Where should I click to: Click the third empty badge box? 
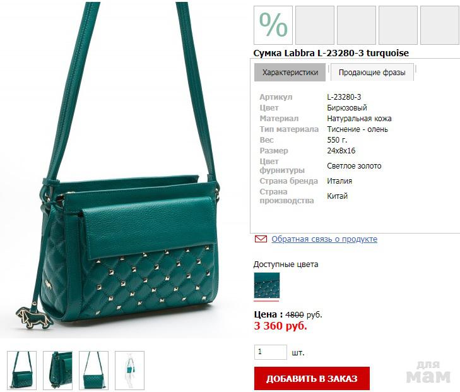[x=357, y=25]
